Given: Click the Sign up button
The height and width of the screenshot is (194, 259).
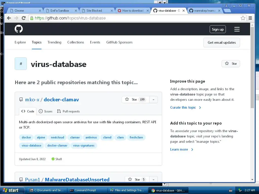Looking at the screenshot, I should click(x=218, y=29).
